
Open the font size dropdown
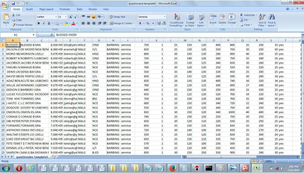66,17
